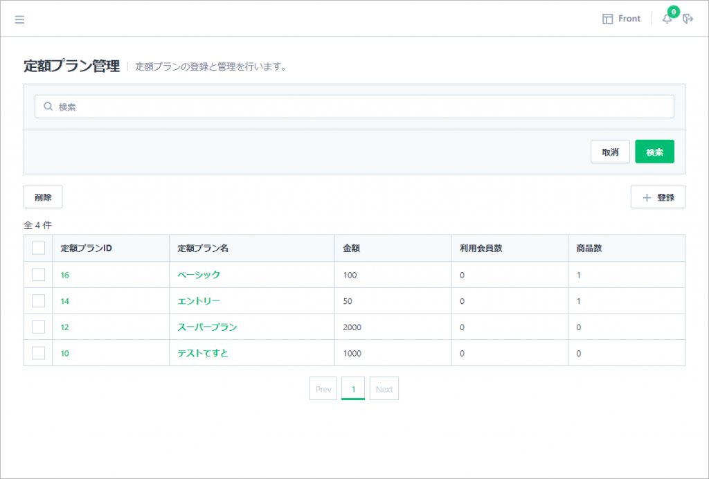Click the magnifier icon in search box
Viewport: 709px width, 479px height.
pyautogui.click(x=48, y=107)
